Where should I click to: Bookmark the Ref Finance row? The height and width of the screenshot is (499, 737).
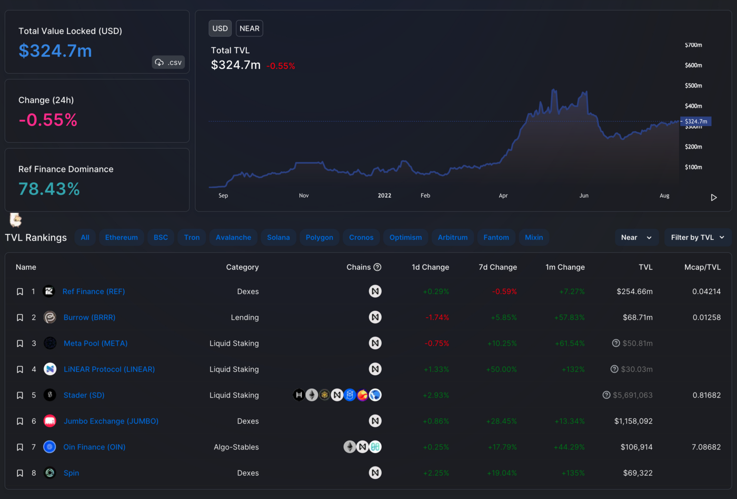click(20, 291)
